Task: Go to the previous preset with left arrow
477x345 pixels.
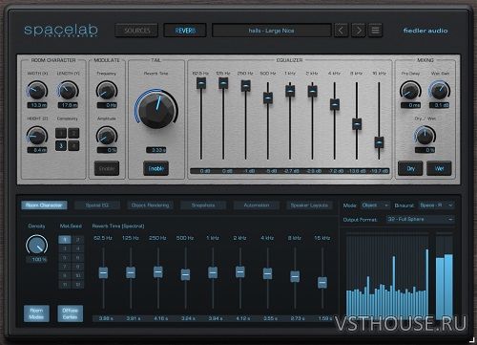Action: click(341, 31)
